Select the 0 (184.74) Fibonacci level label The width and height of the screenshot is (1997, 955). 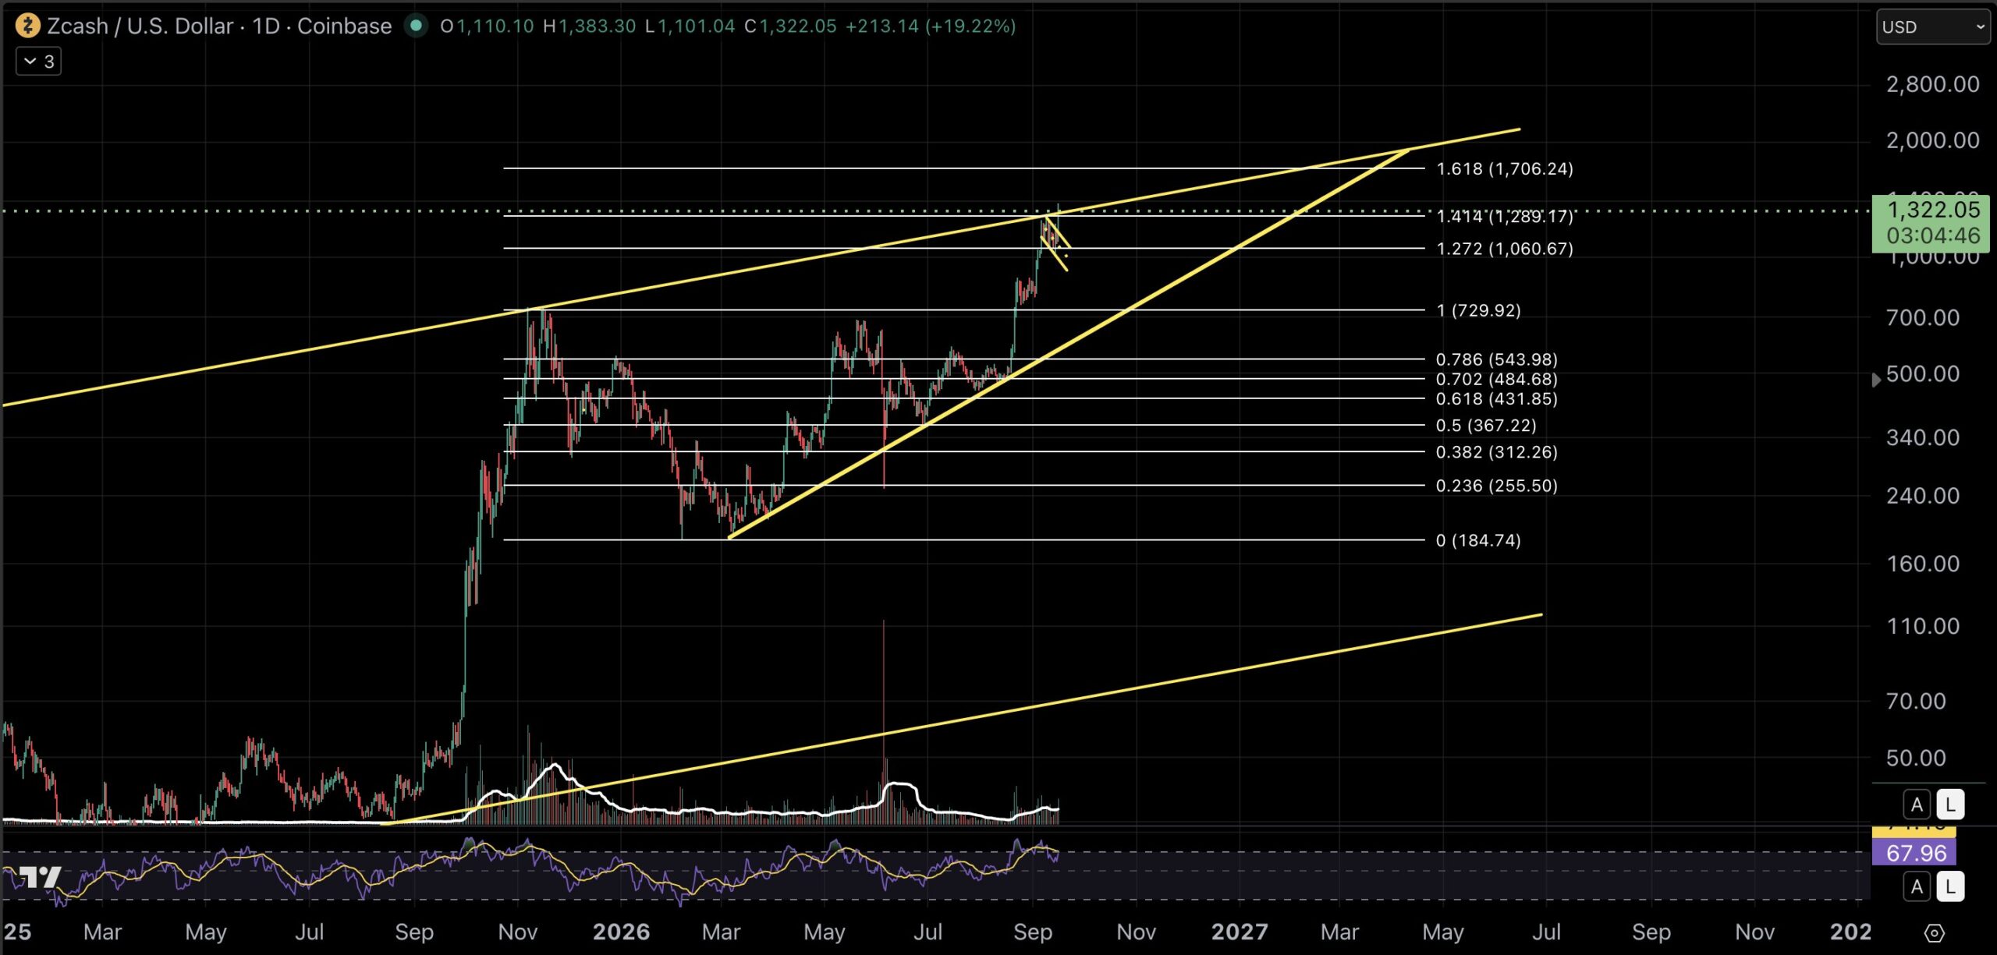1478,540
